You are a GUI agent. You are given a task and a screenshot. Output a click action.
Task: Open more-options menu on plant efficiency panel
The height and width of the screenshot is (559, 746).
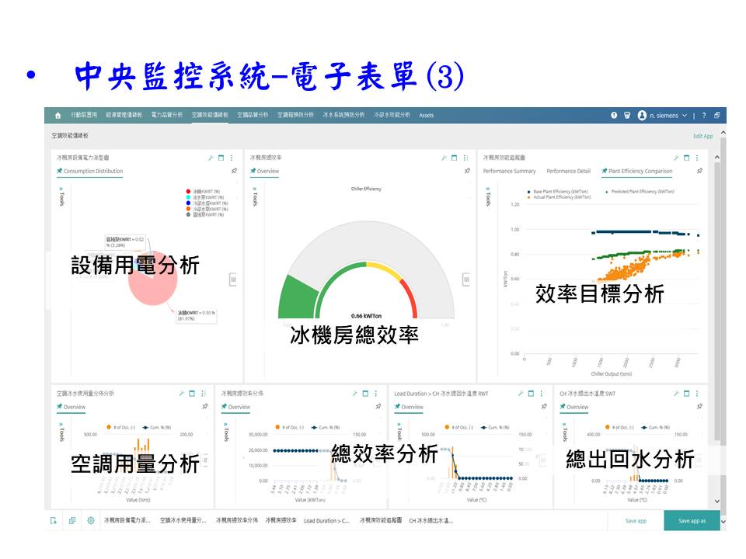pyautogui.click(x=697, y=158)
